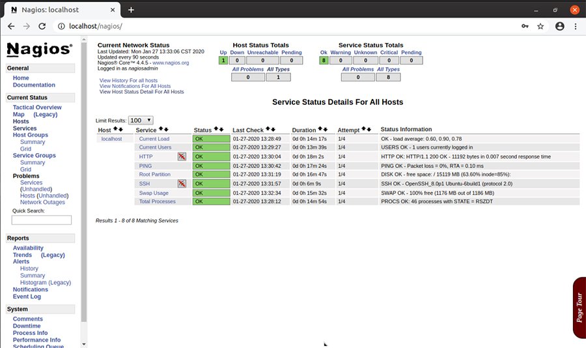
Task: Reload the page using the browser refresh icon
Action: coord(42,26)
